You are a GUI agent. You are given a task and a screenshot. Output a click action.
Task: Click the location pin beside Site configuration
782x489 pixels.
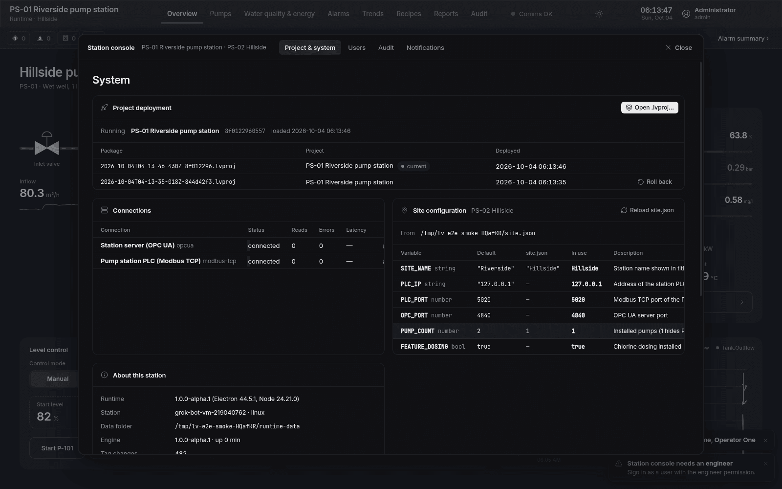(x=404, y=210)
